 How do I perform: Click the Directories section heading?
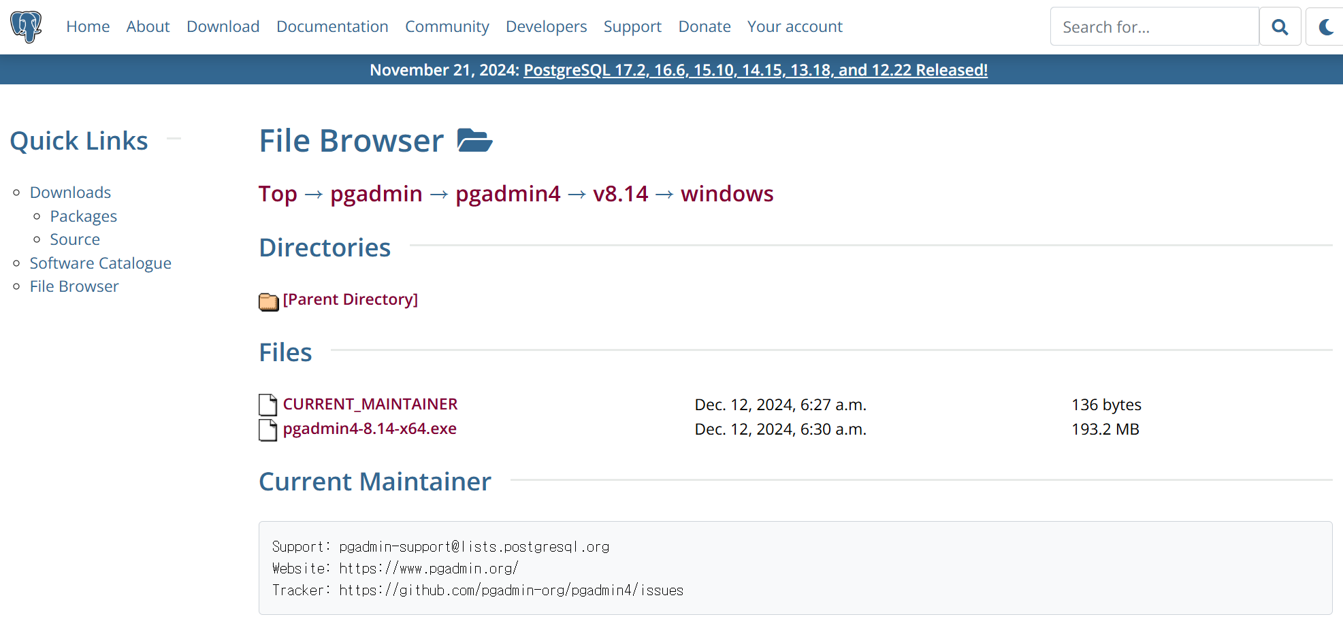click(x=325, y=248)
